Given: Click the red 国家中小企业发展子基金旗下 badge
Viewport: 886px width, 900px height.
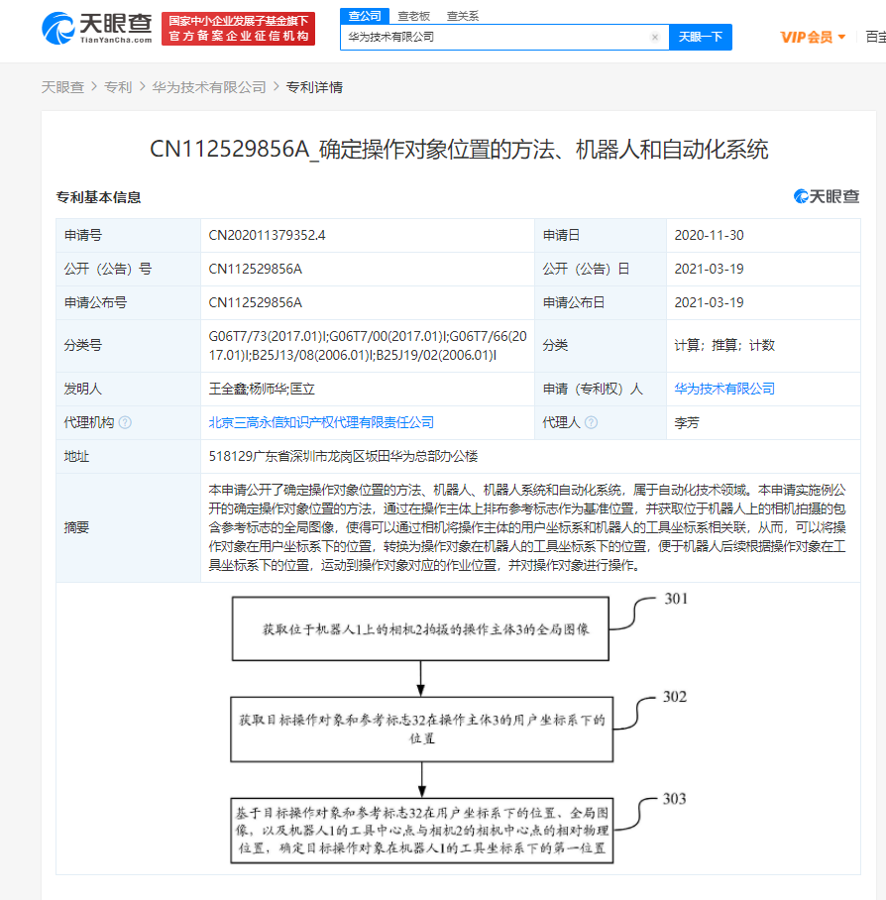Looking at the screenshot, I should (238, 27).
